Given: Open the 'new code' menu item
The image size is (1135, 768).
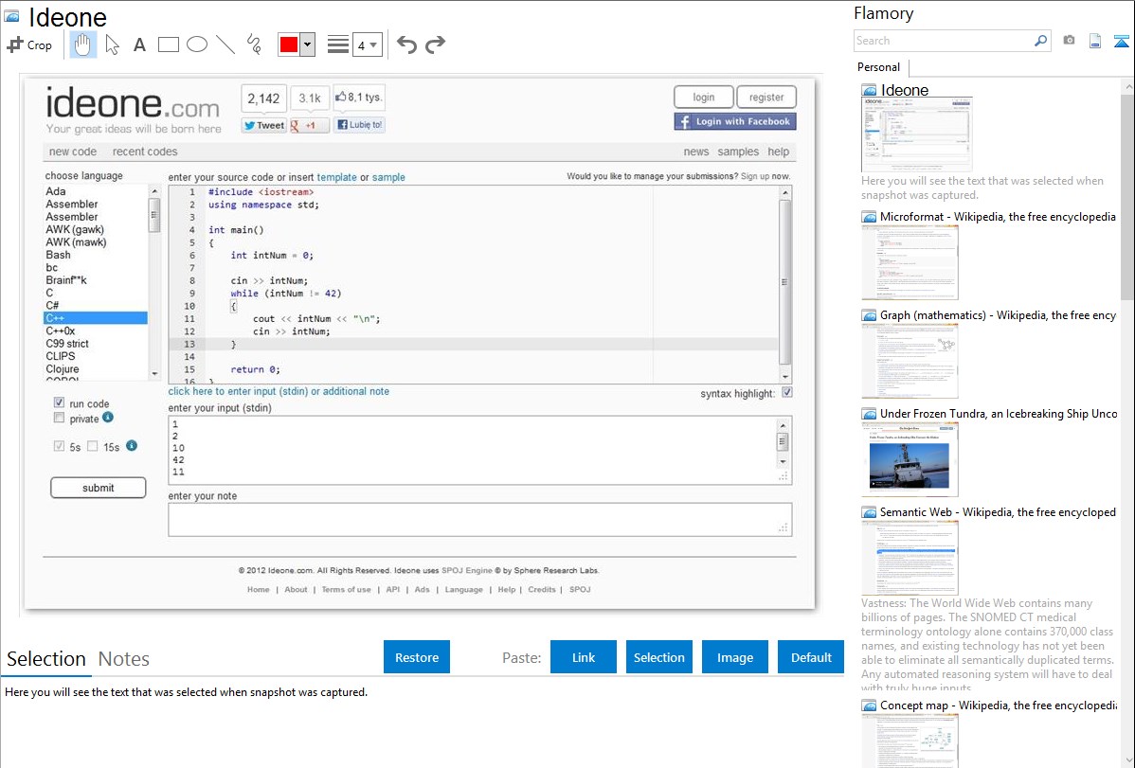Looking at the screenshot, I should click(72, 152).
